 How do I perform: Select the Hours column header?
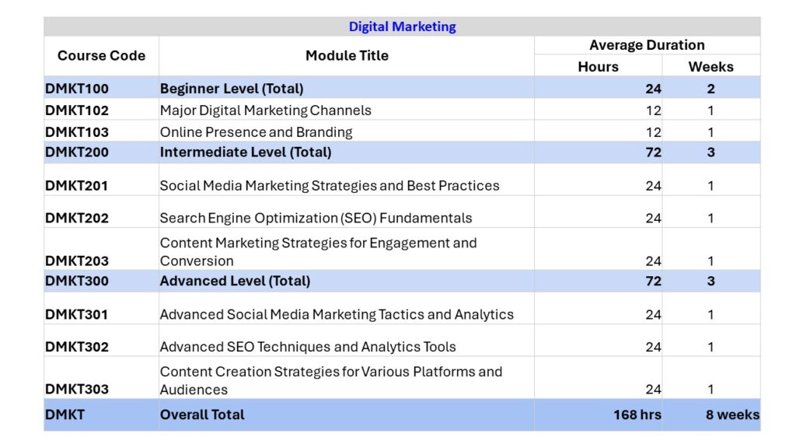(x=598, y=67)
